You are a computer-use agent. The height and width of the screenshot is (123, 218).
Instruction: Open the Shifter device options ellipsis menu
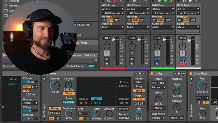coord(144,74)
